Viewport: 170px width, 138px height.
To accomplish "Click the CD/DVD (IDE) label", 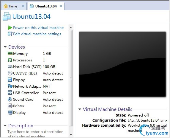I will [25, 73].
